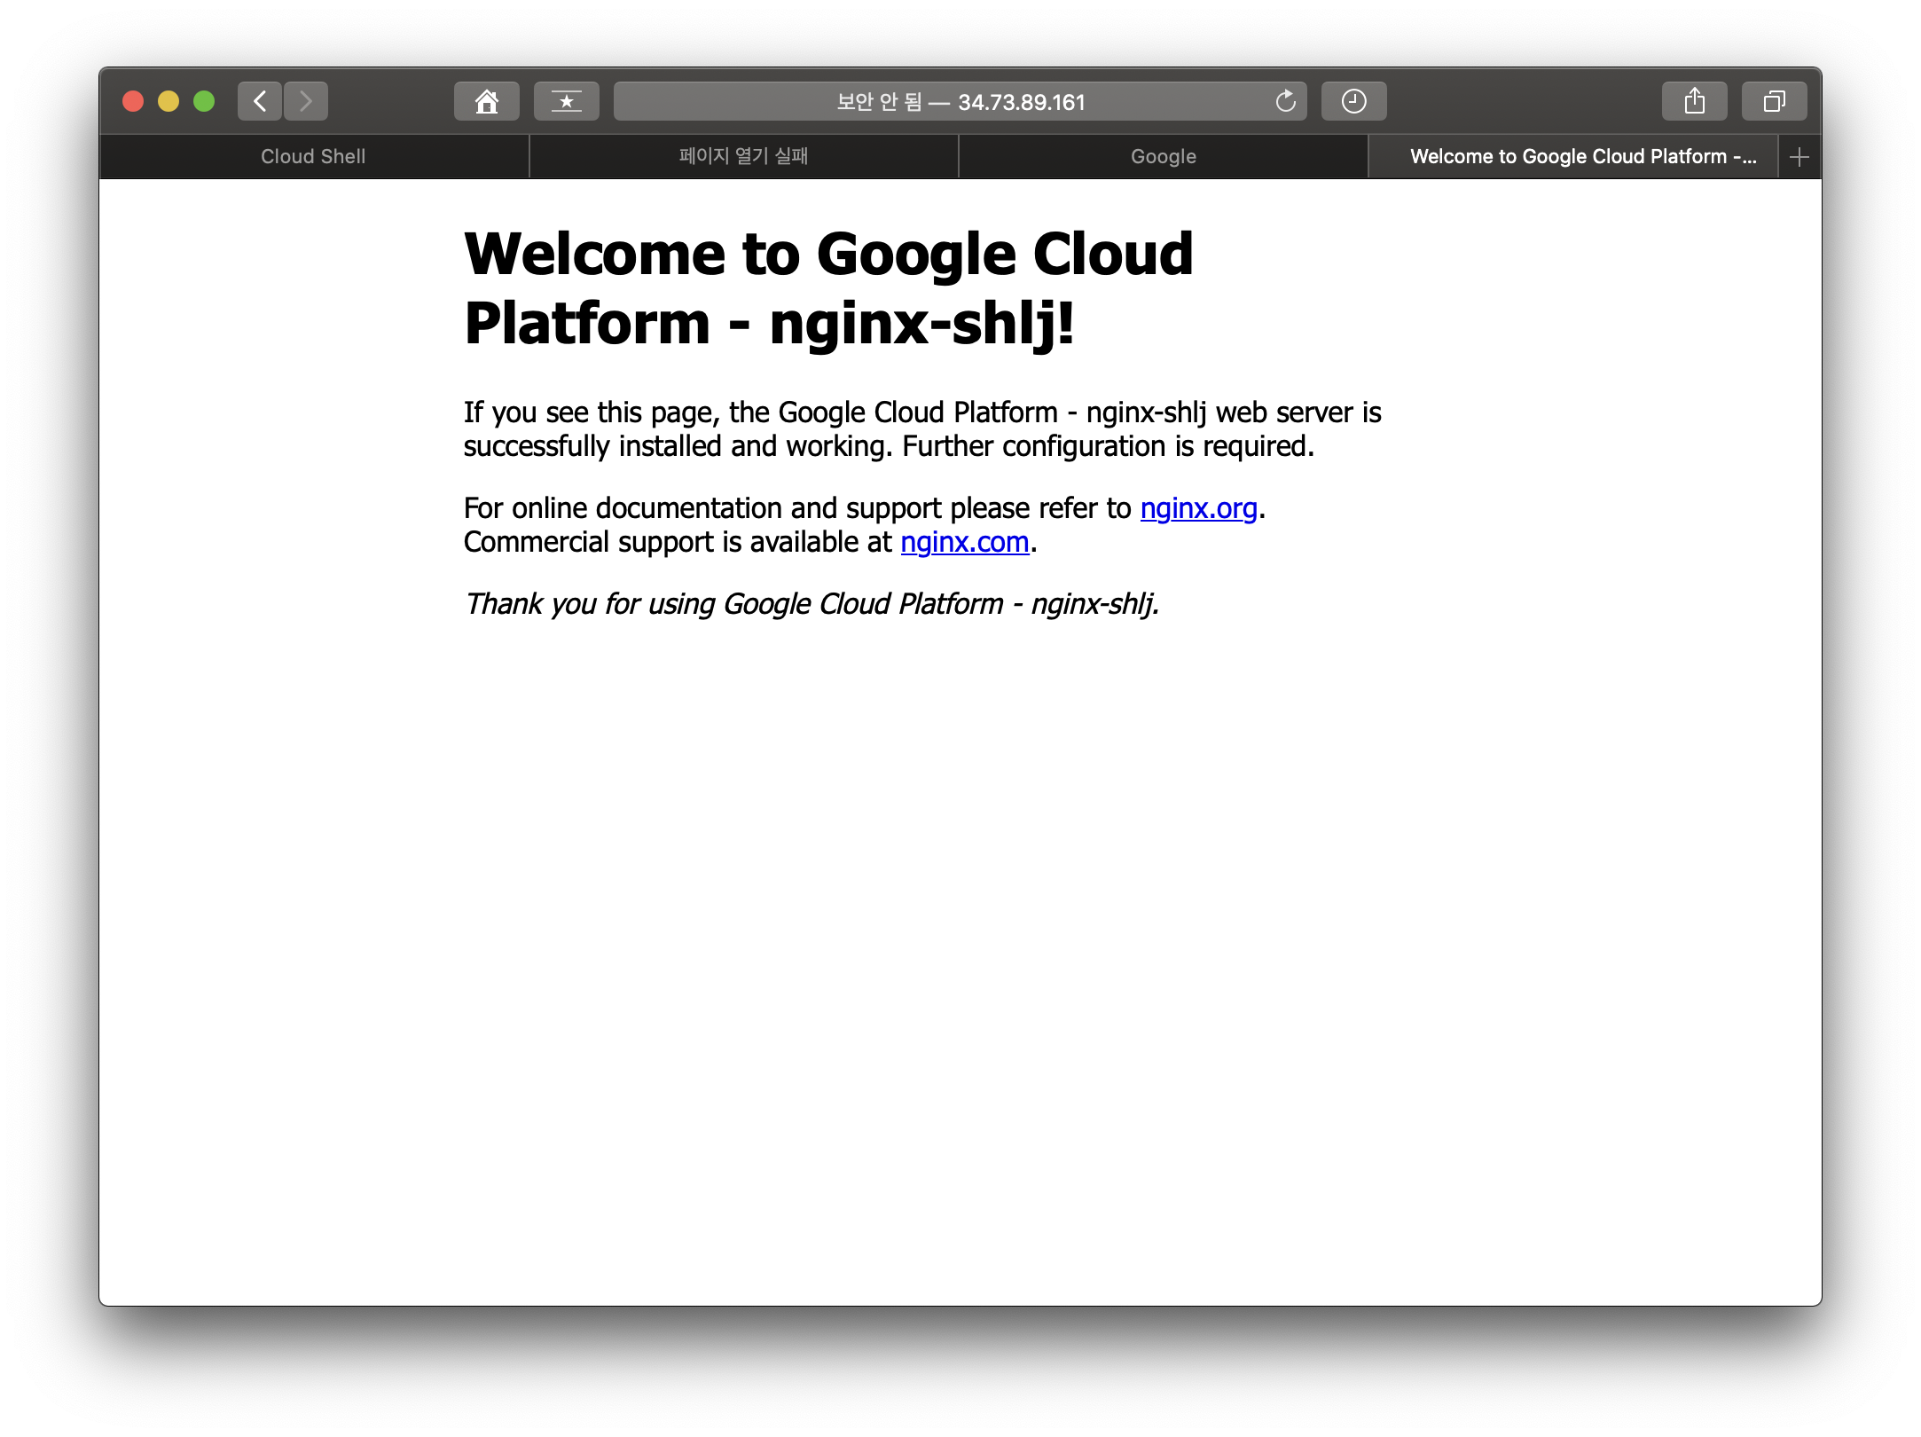This screenshot has height=1437, width=1921.
Task: Click the address bar showing 34.73.89.161
Action: 960,102
